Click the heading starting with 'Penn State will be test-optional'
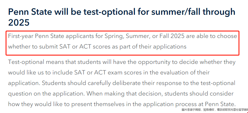This screenshot has height=113, width=248. pos(122,17)
